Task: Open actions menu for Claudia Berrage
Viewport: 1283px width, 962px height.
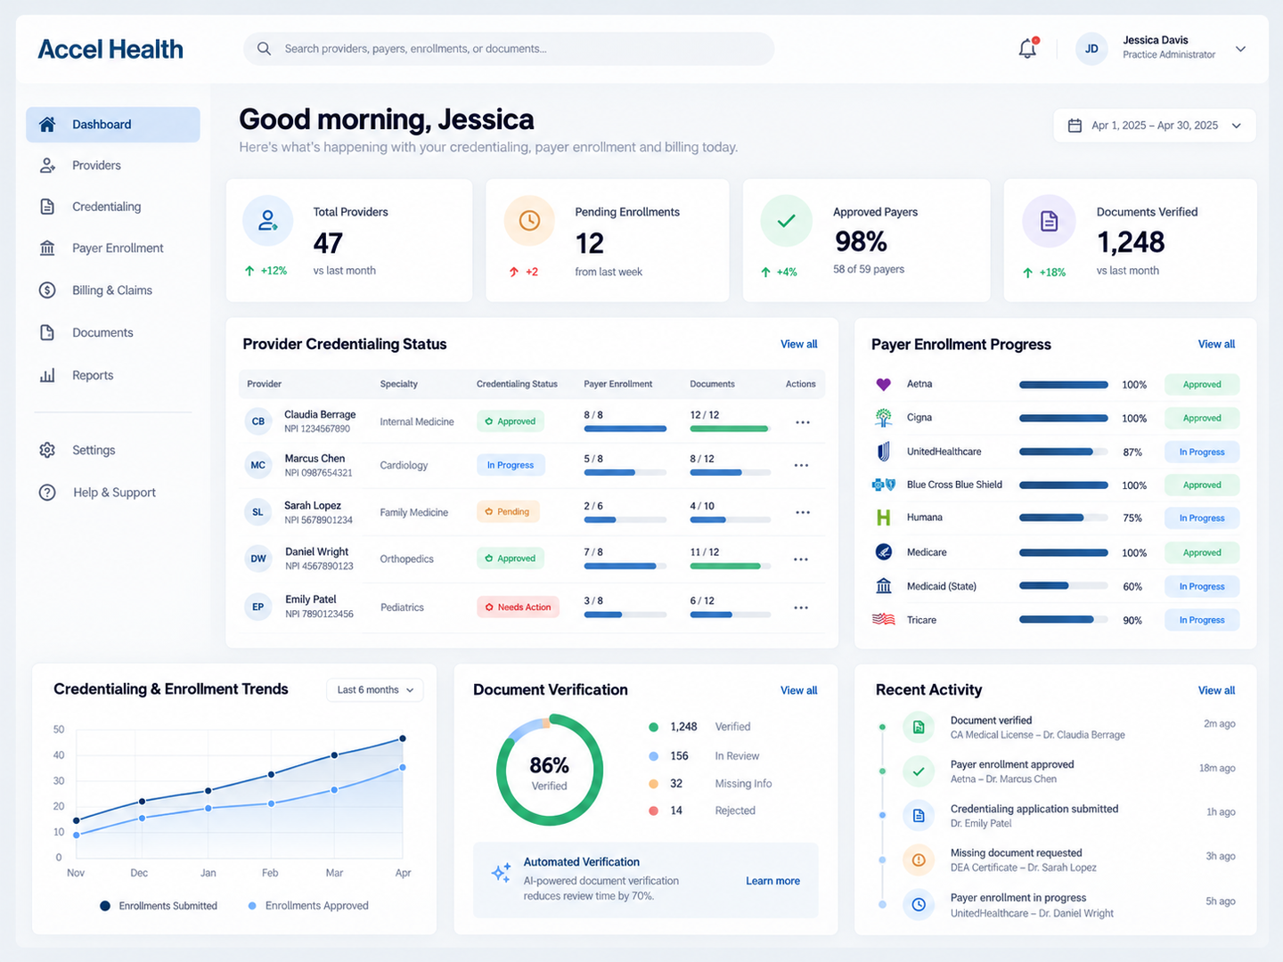Action: 802,422
